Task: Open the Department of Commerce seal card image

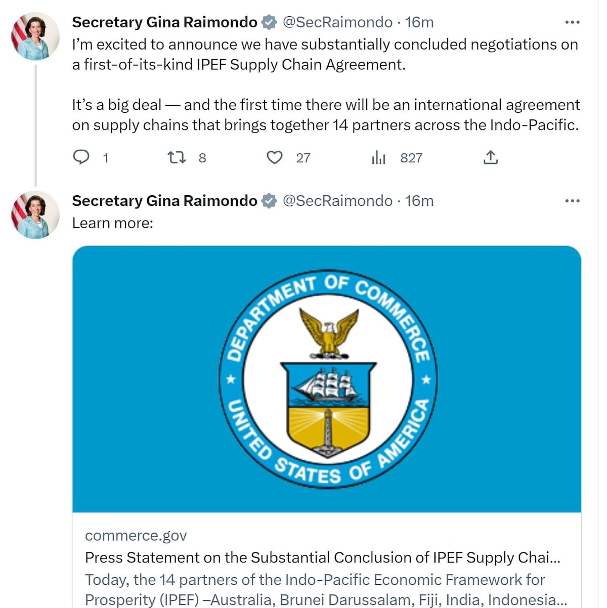Action: pyautogui.click(x=327, y=379)
